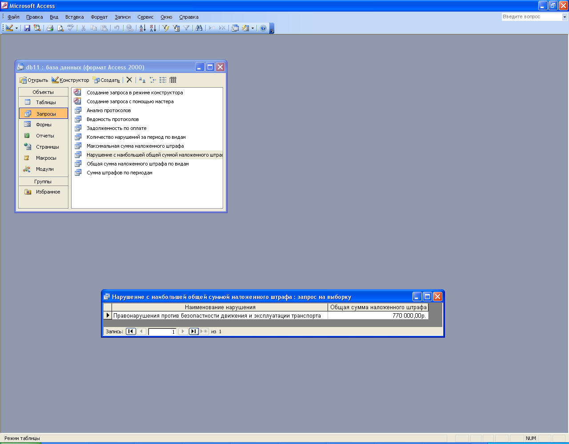Switch to Small Icons view
This screenshot has height=444, width=569.
point(152,80)
